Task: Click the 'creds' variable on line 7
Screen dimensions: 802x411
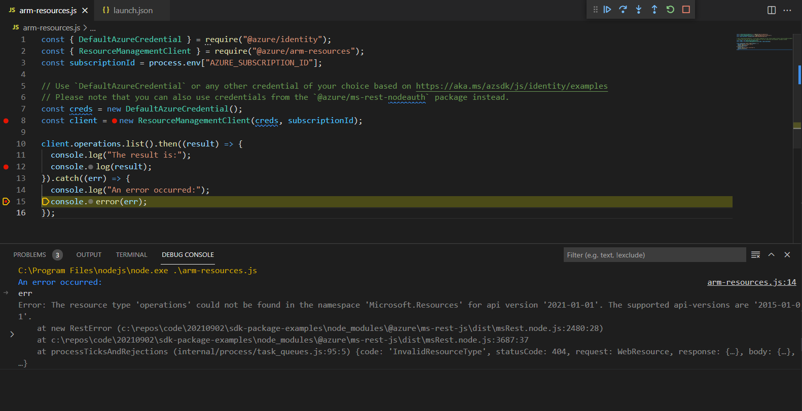Action: 81,109
